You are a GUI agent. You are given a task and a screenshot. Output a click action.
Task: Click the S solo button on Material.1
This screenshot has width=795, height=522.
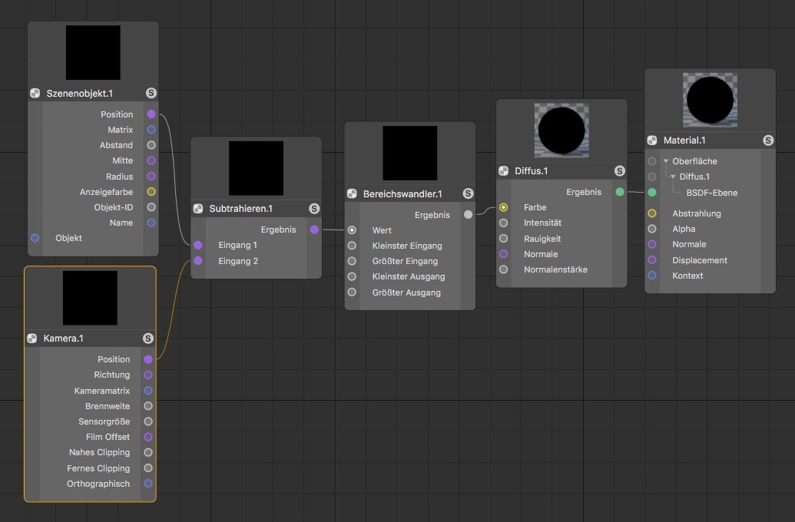click(x=768, y=140)
